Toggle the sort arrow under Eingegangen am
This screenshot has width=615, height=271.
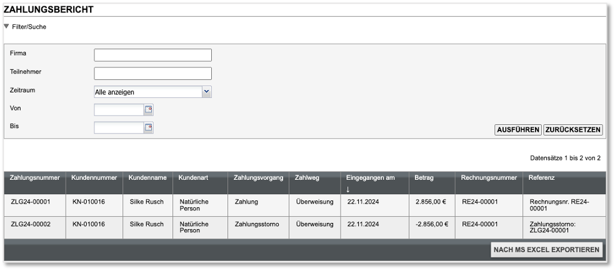point(348,188)
